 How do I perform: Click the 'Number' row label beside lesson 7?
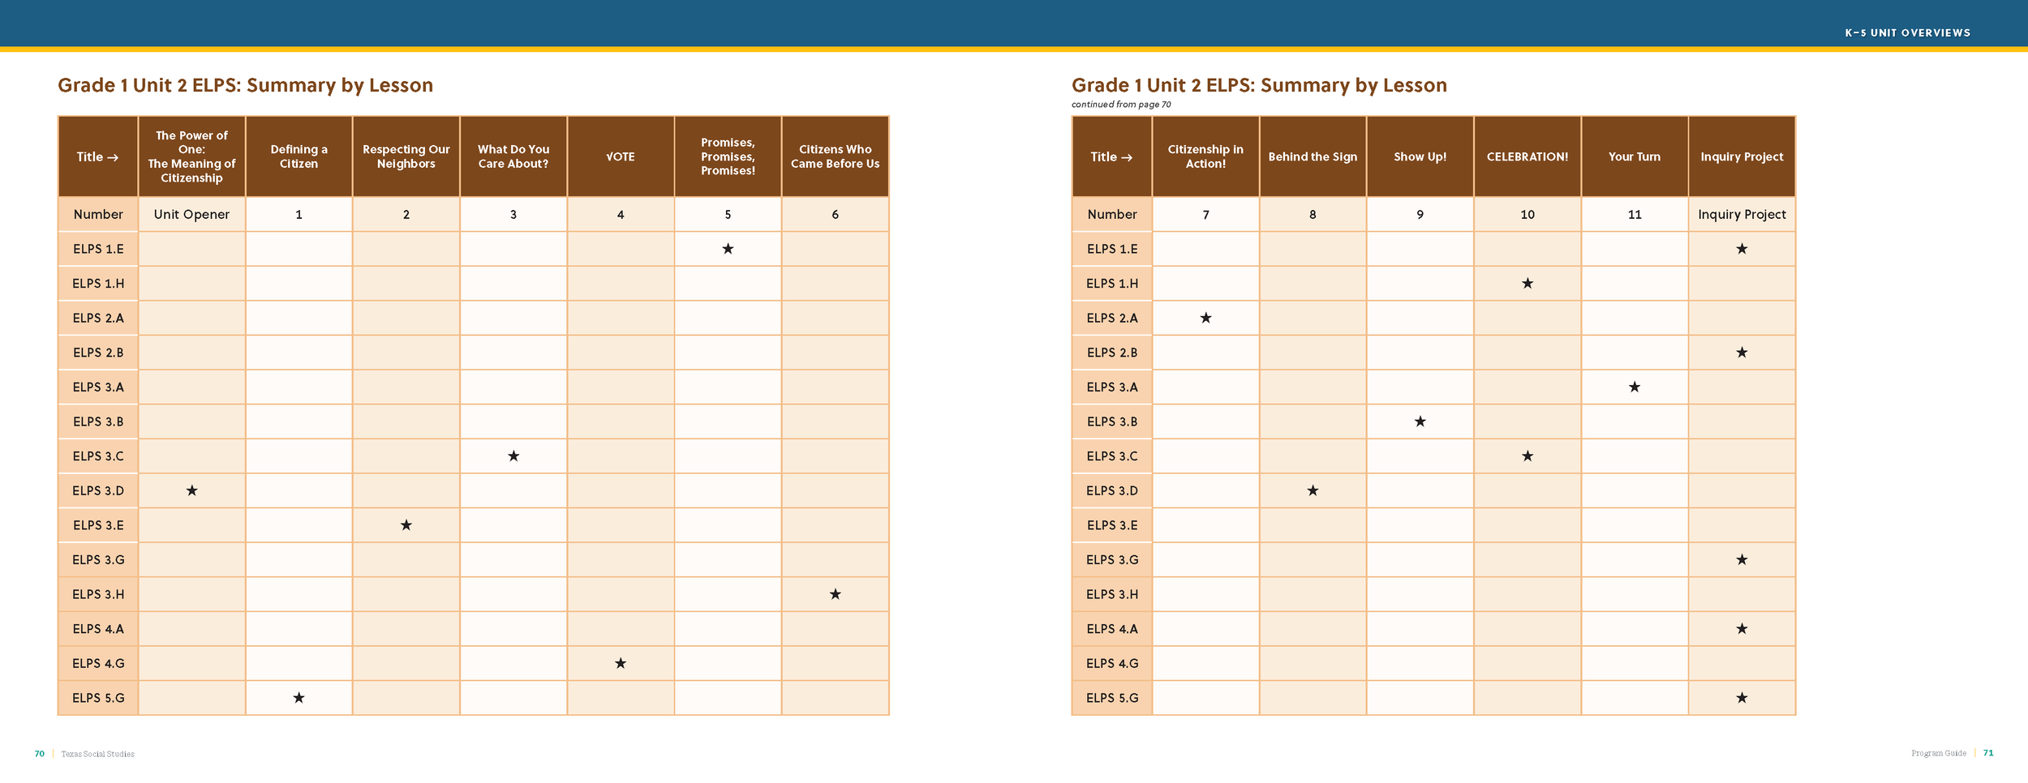(1111, 214)
